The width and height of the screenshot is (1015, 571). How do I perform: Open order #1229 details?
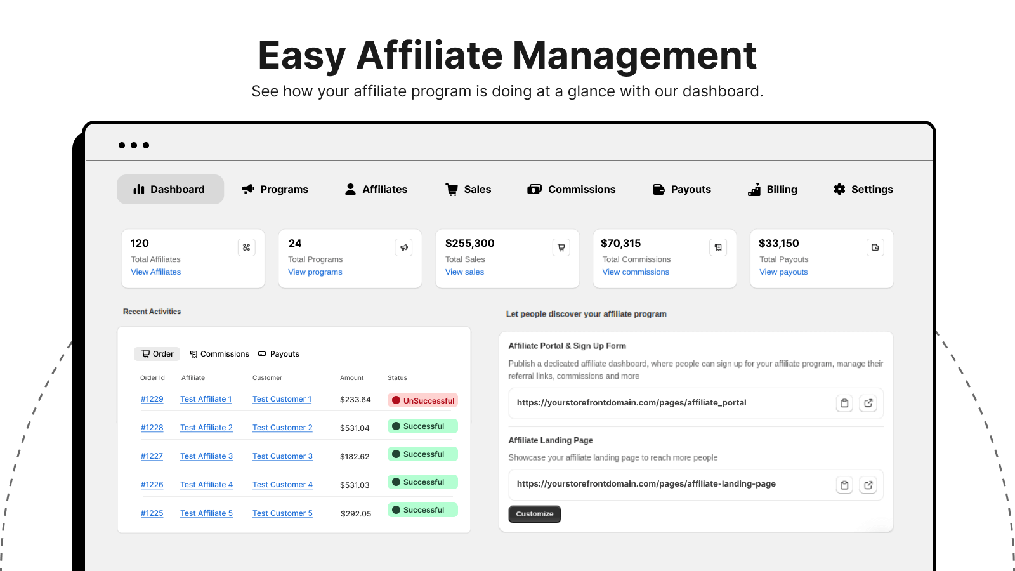[x=152, y=399]
